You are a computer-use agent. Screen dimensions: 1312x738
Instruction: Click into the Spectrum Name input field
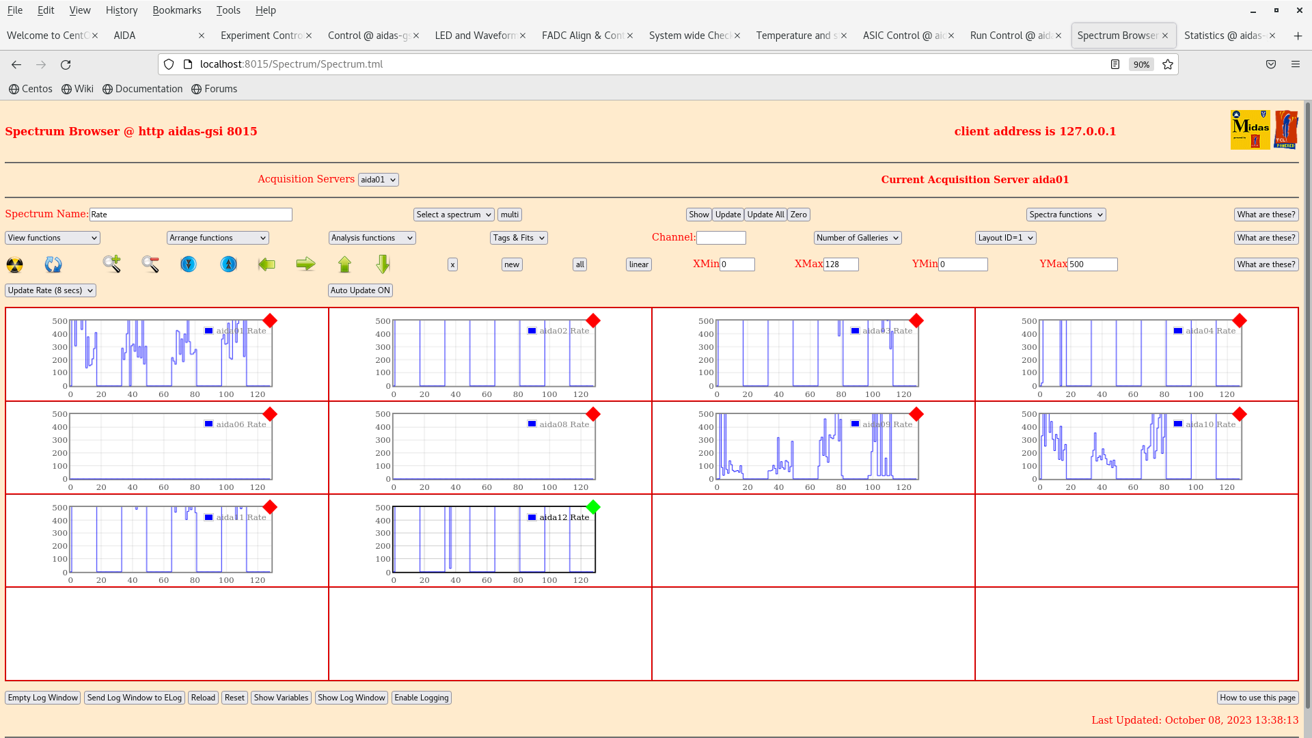point(191,215)
